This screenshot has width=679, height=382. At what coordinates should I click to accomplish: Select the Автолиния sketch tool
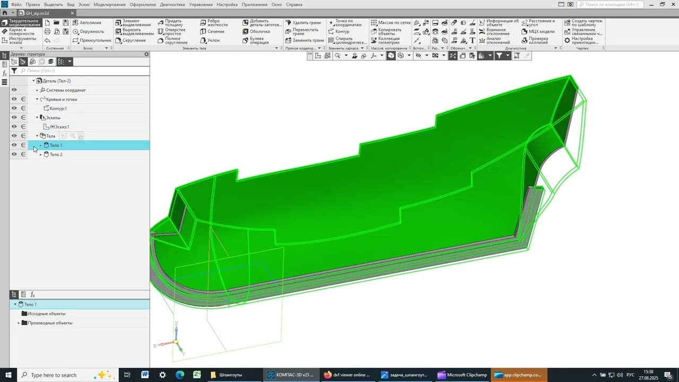click(x=87, y=23)
